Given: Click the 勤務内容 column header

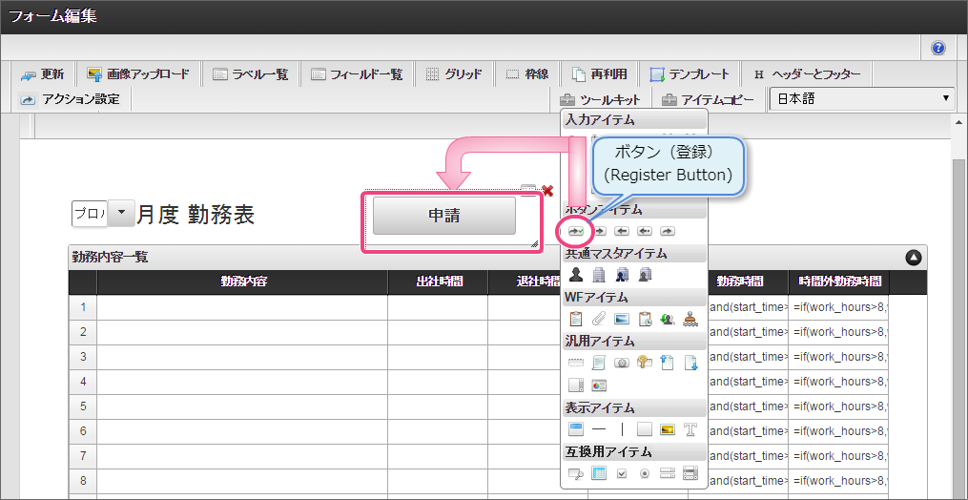Looking at the screenshot, I should coord(242,281).
